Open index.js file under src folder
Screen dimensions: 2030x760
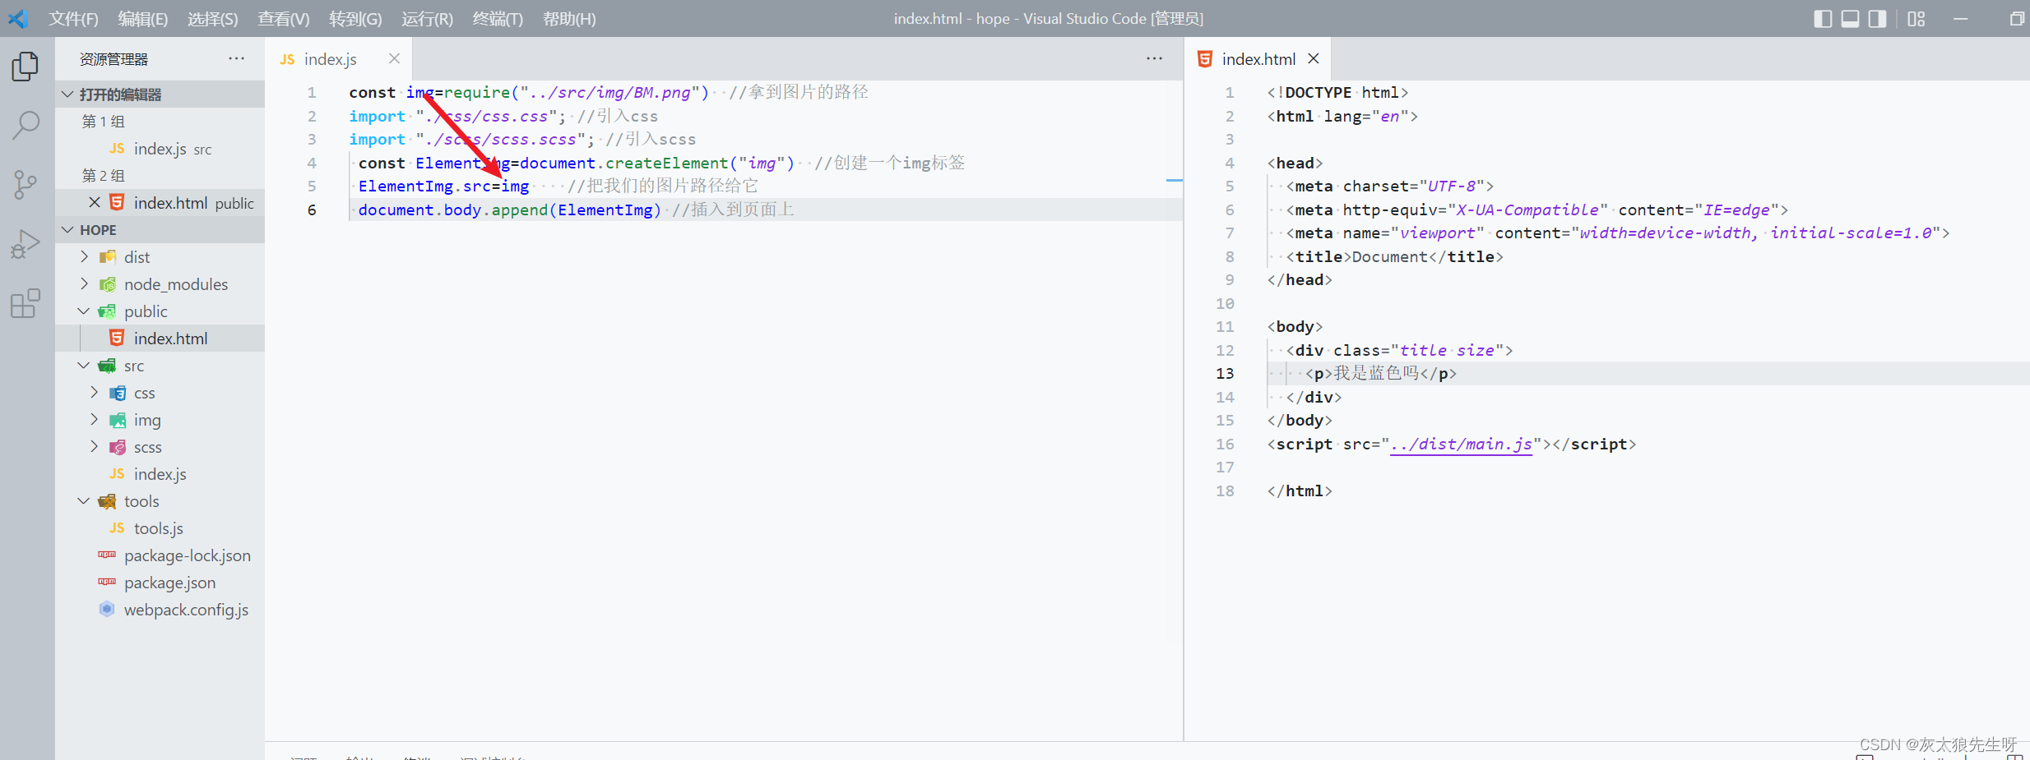tap(160, 474)
